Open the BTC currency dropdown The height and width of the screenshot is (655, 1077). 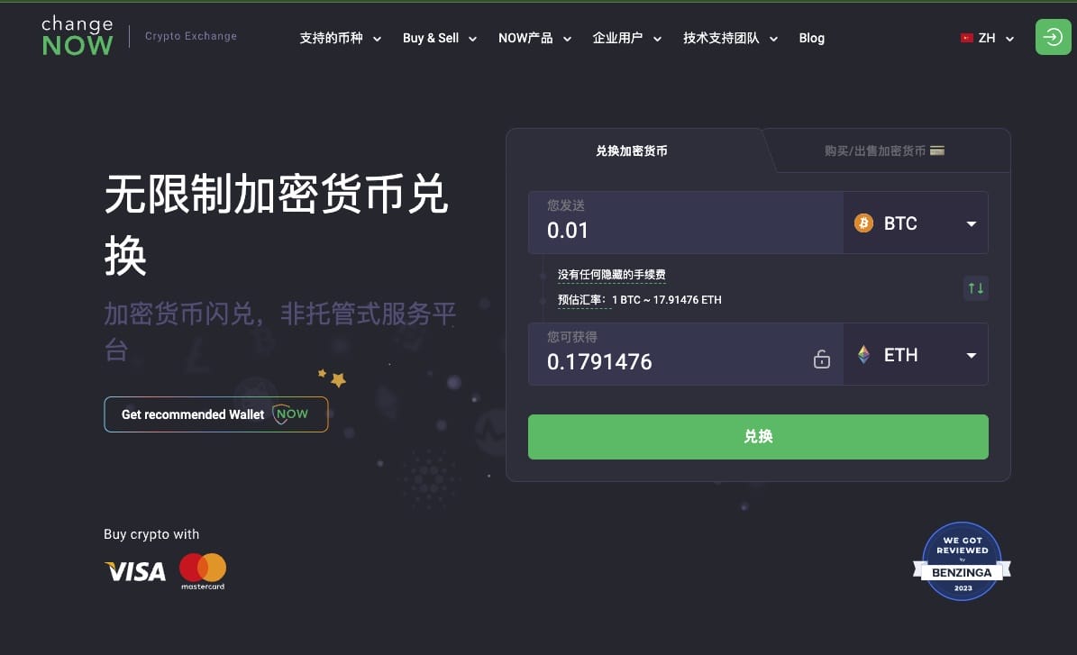click(916, 223)
